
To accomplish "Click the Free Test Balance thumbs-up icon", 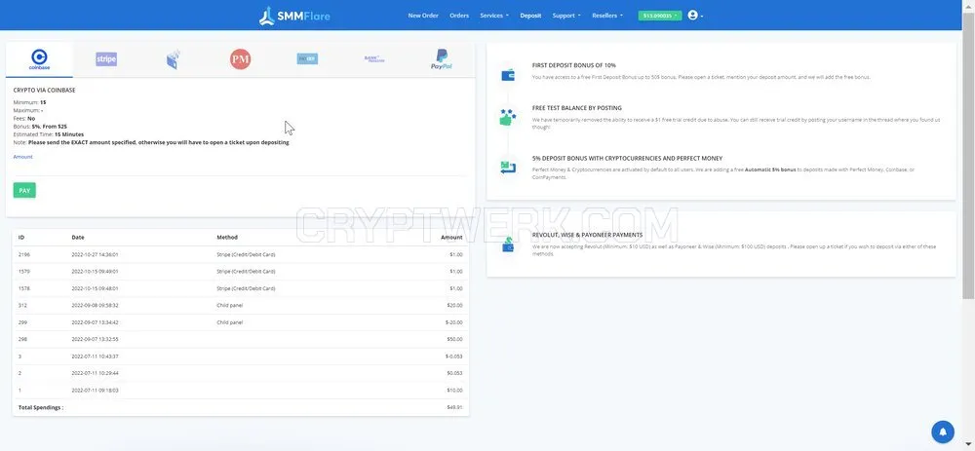I will click(508, 118).
